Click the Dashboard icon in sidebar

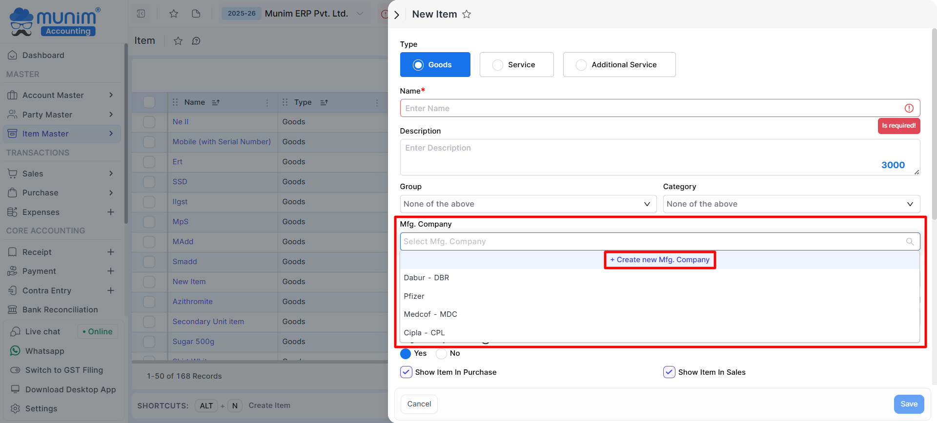tap(13, 55)
